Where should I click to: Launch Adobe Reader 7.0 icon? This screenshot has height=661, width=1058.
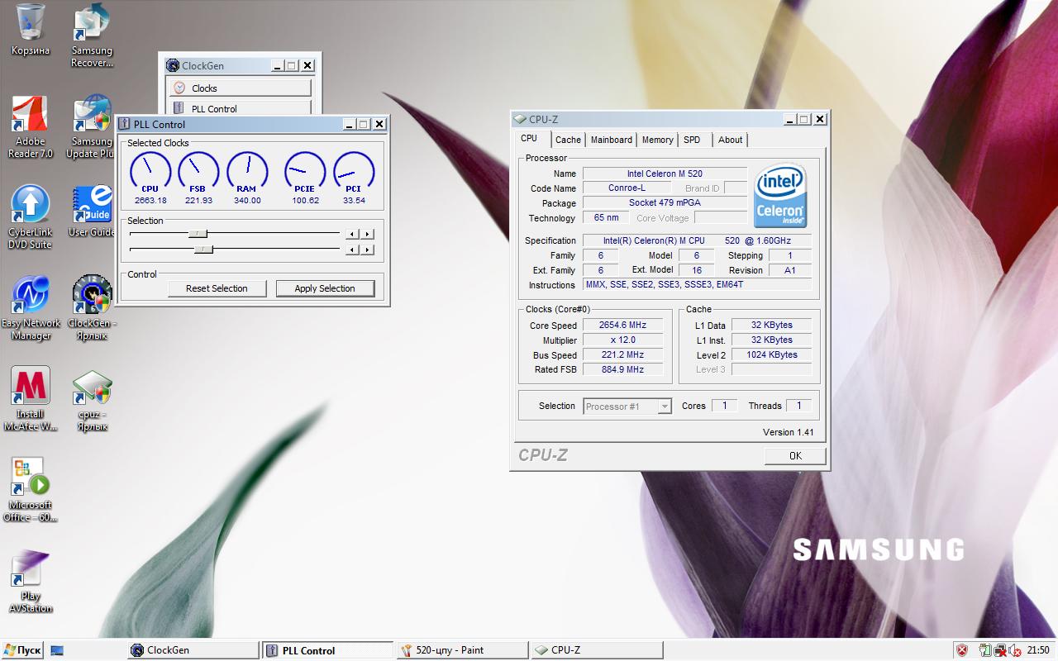click(x=31, y=126)
